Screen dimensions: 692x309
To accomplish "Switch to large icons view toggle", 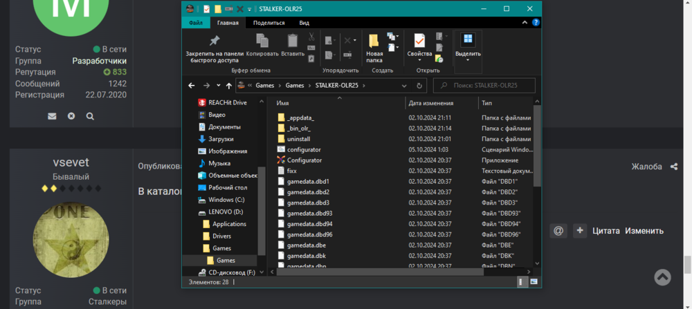I will click(534, 281).
